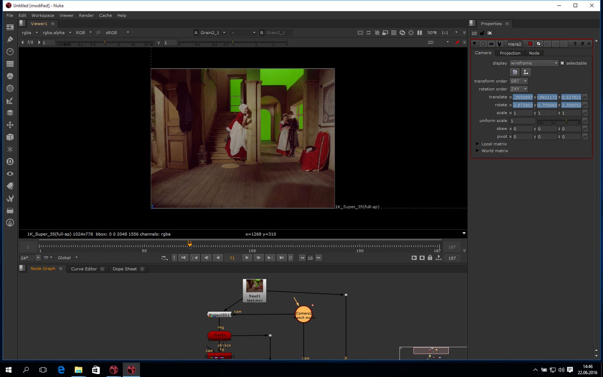
Task: Open the 3D nodes cube icon
Action: (x=10, y=137)
